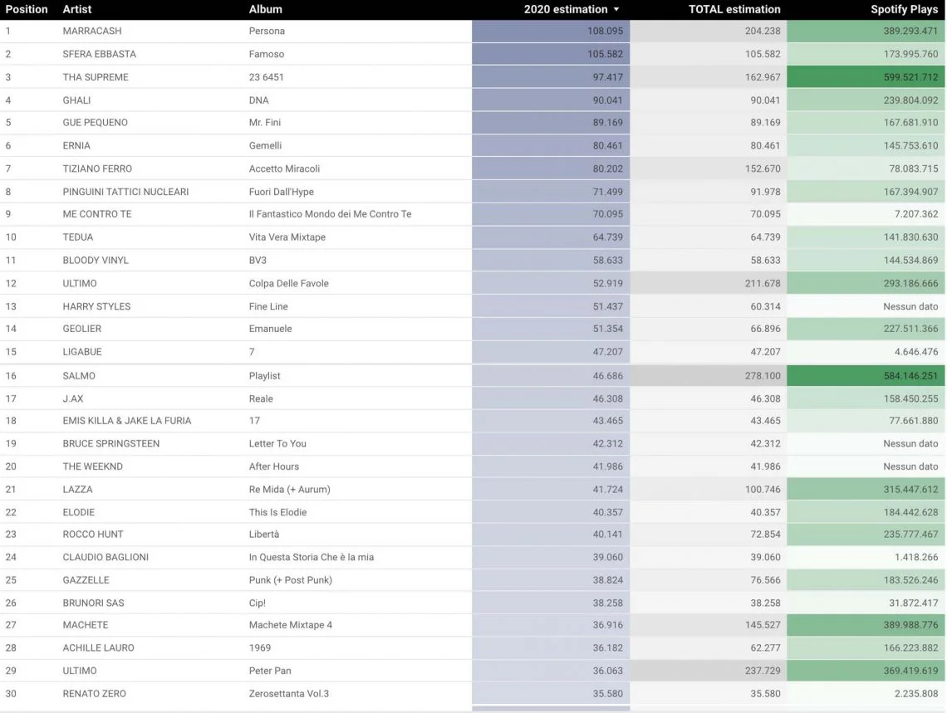947x713 pixels.
Task: Click the TIZIANO FERRO row artist name
Action: pos(98,168)
